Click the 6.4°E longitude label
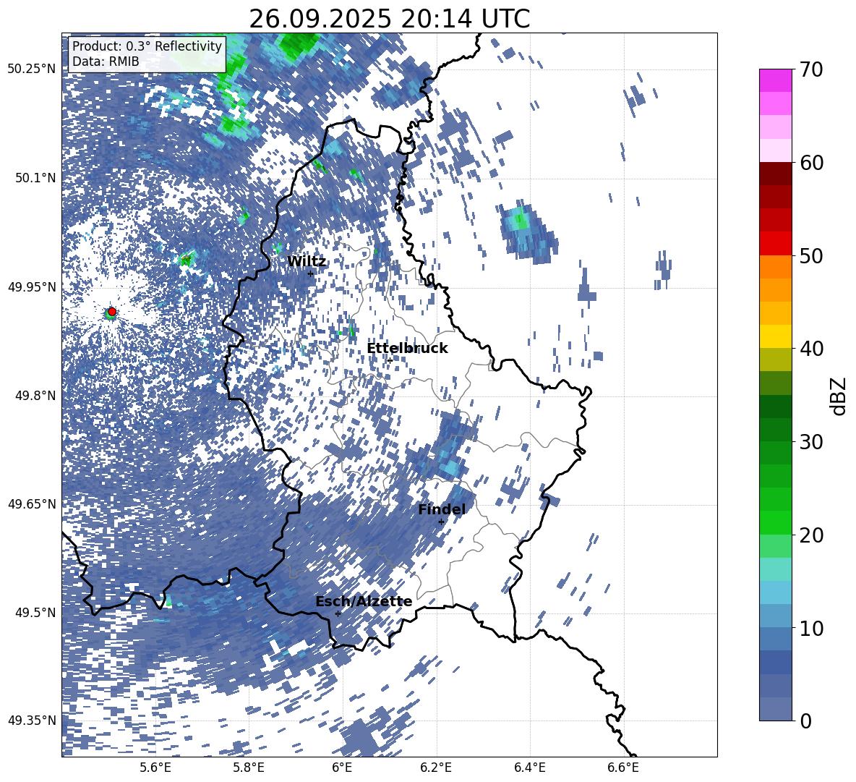 529,768
